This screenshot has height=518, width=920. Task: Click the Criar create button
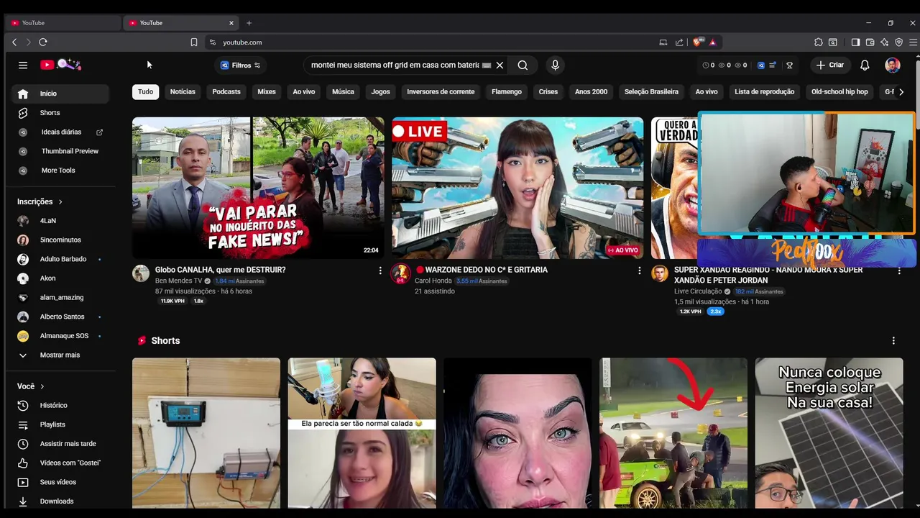pyautogui.click(x=829, y=65)
